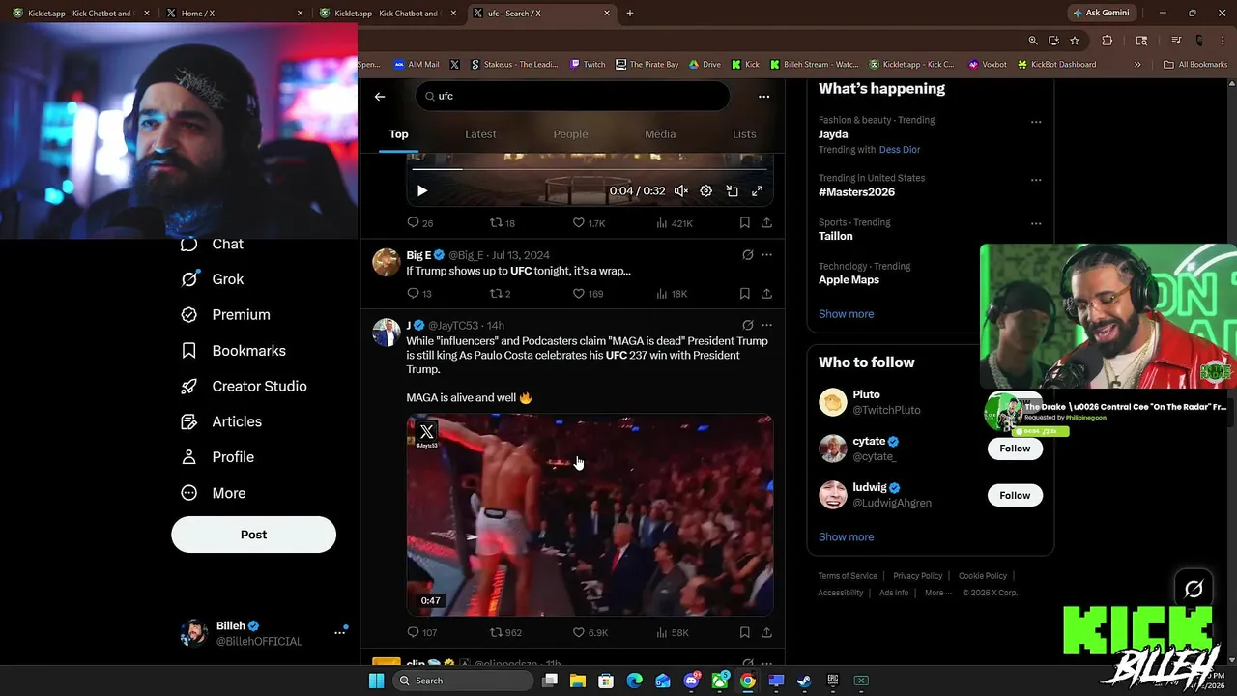
Task: Open Premium in the sidebar
Action: [226, 315]
